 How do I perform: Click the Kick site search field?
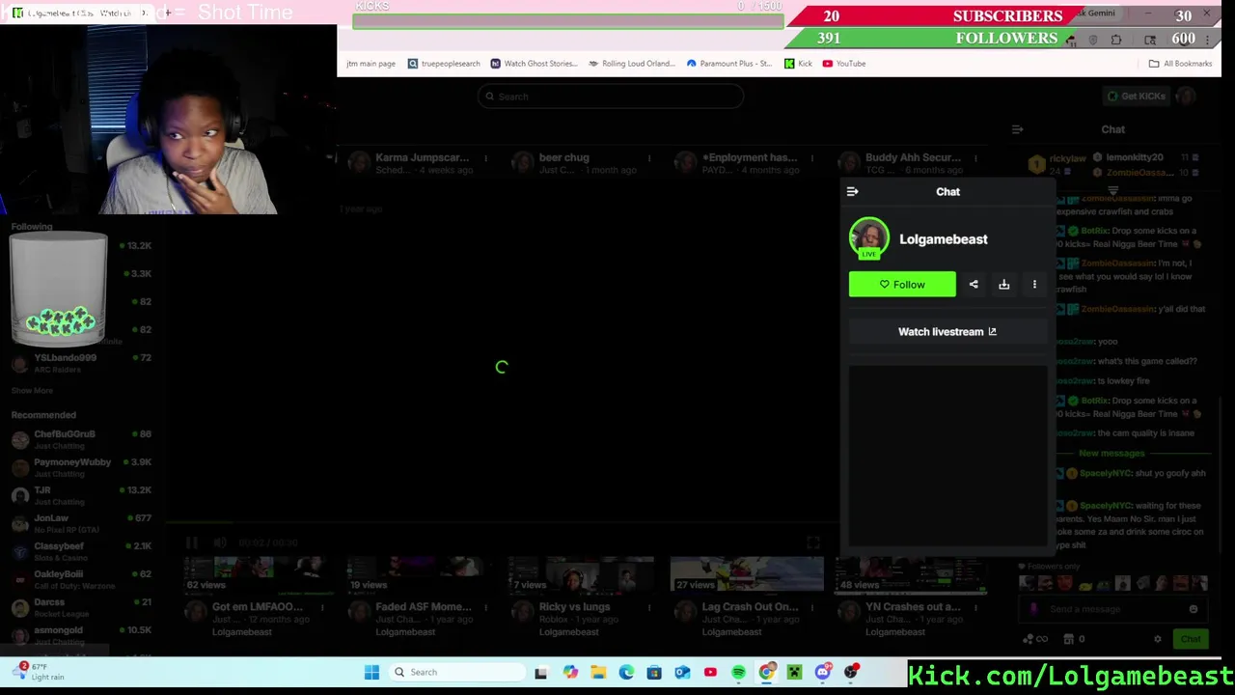coord(611,97)
